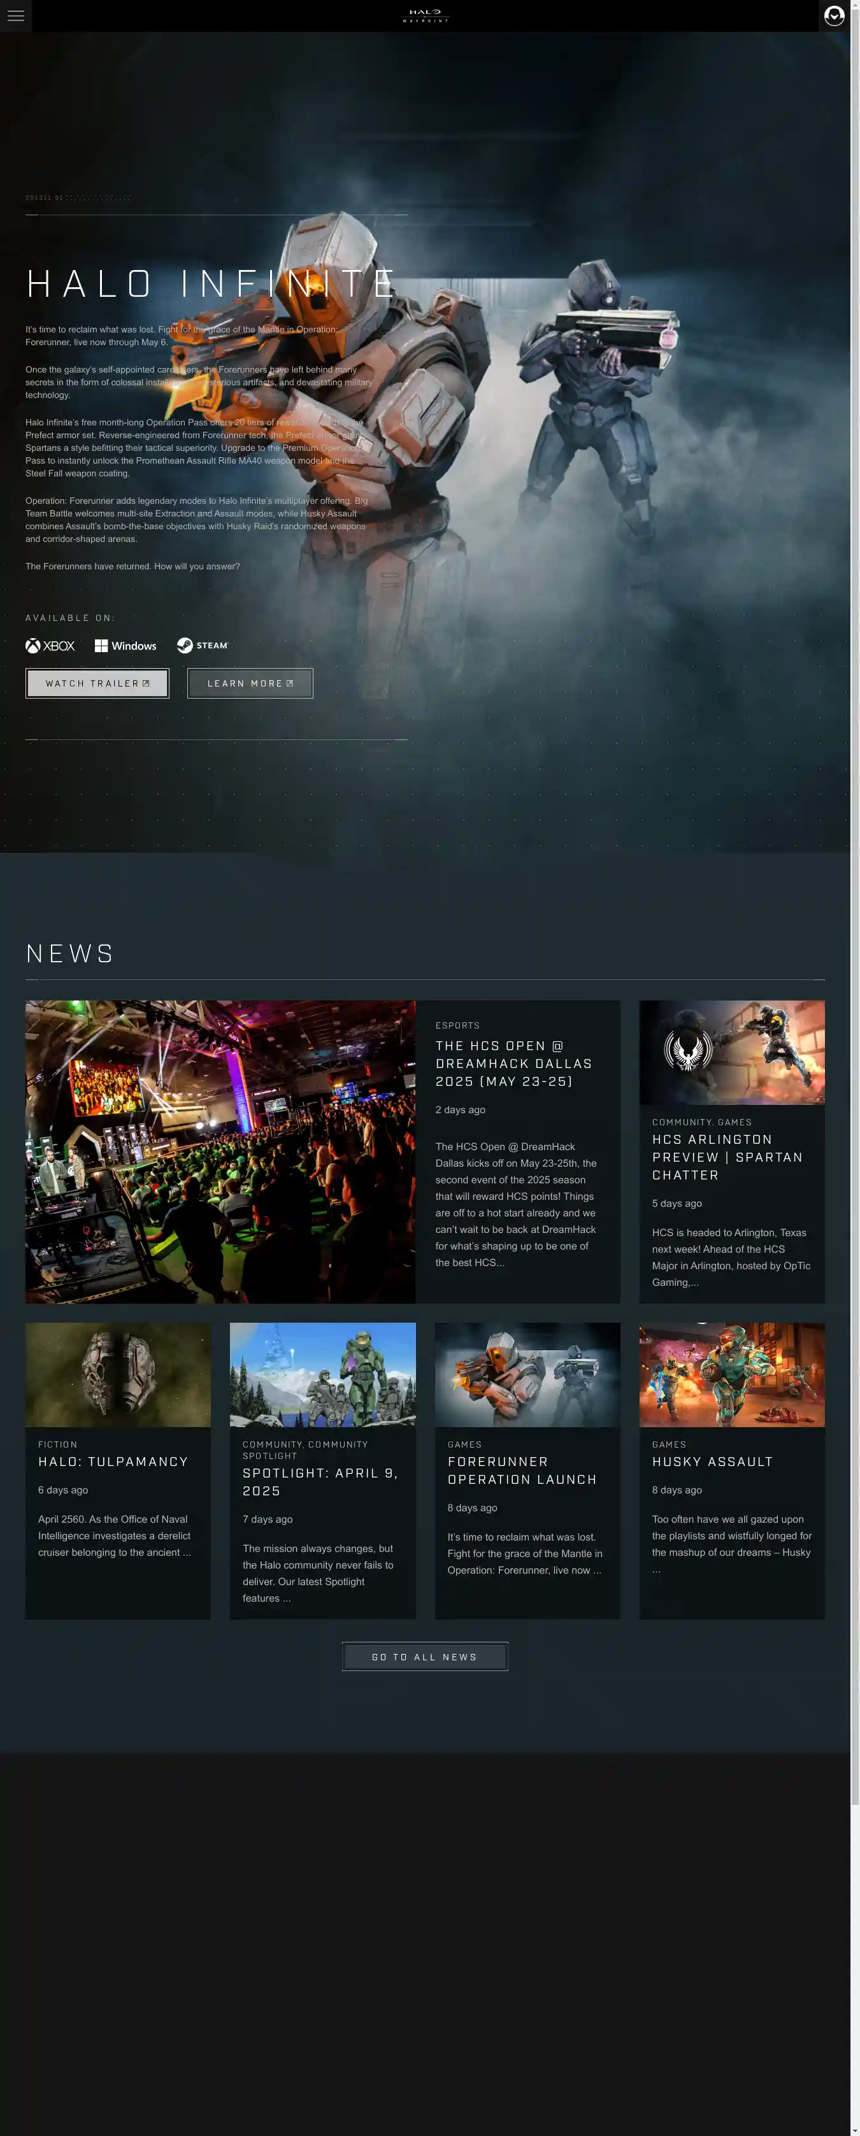This screenshot has width=860, height=2136.
Task: Open the HCS Open DreamHack Dallas headline
Action: [513, 1064]
